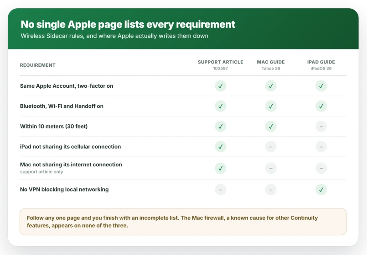Image resolution: width=367 pixels, height=255 pixels.
Task: Click iPad Guide dash icon for iPad cellular sharing row
Action: 321,147
